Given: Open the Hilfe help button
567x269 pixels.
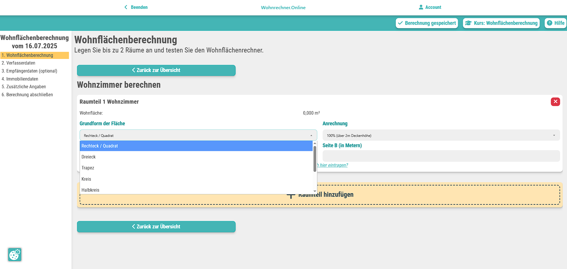Looking at the screenshot, I should click(x=555, y=23).
